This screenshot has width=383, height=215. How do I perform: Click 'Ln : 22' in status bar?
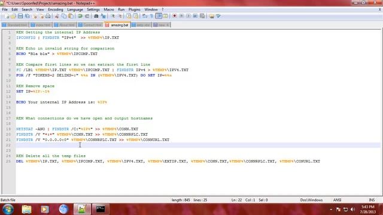coord(236,200)
